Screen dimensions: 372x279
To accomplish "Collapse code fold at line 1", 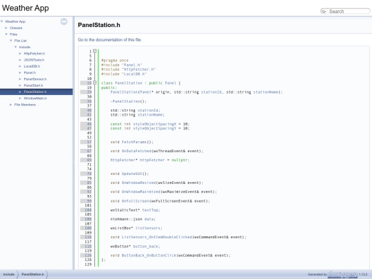I will click(x=94, y=51).
